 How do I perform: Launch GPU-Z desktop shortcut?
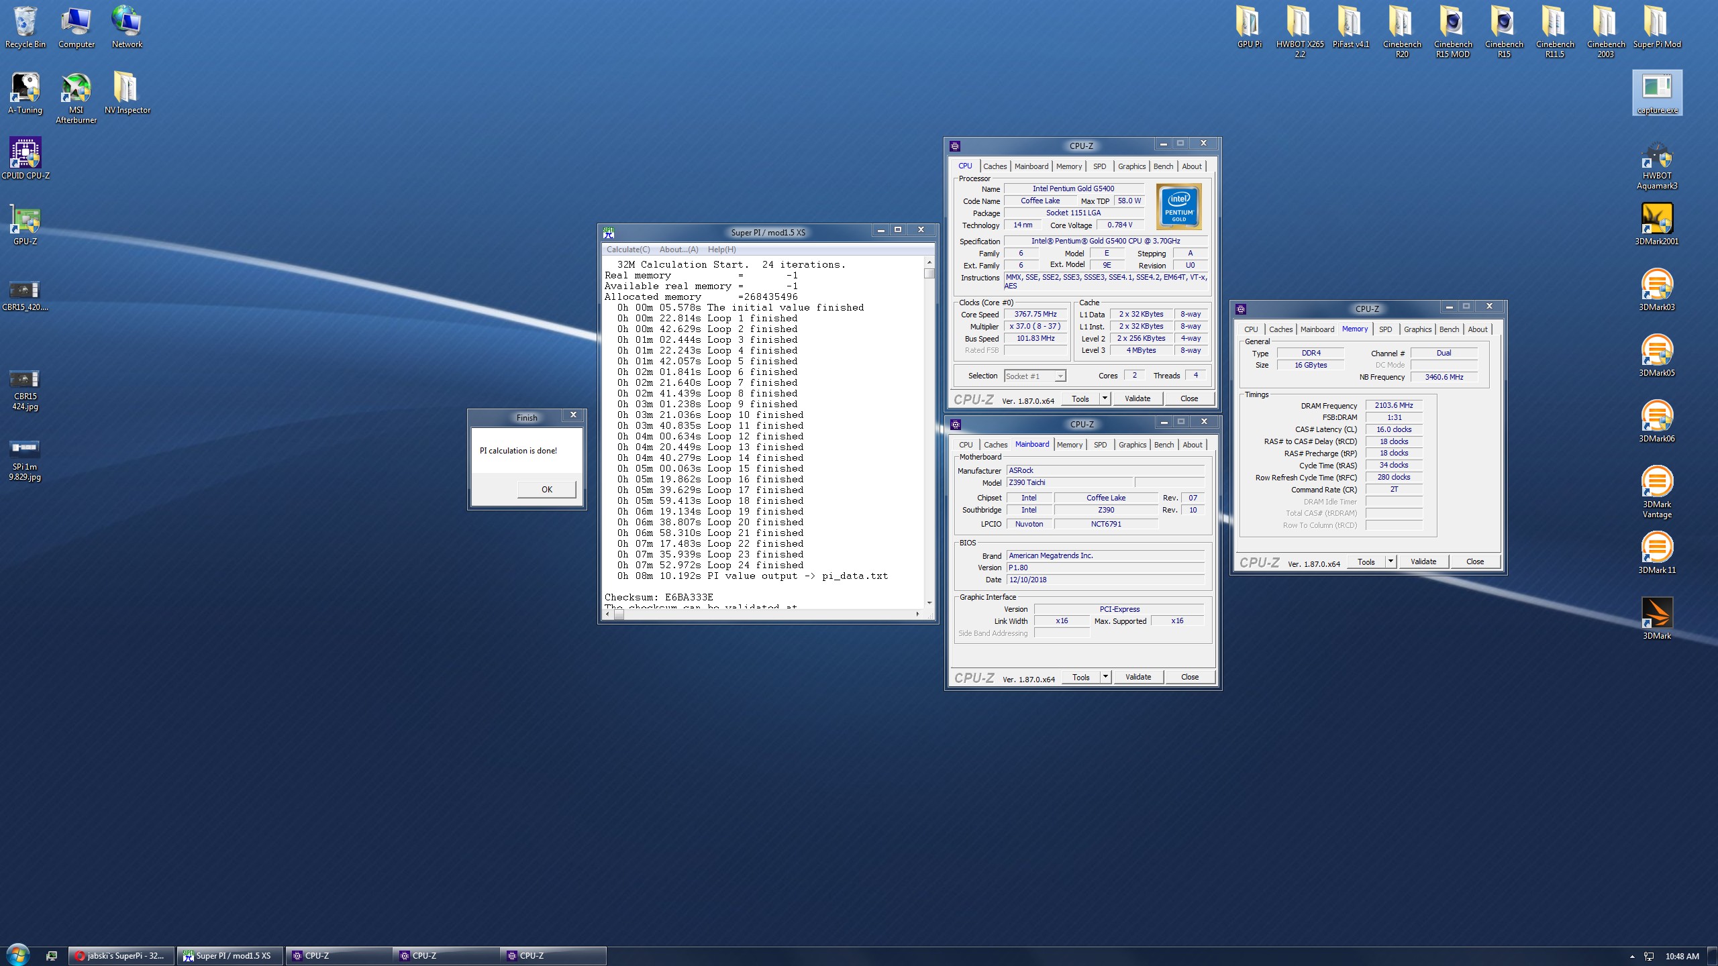[26, 224]
